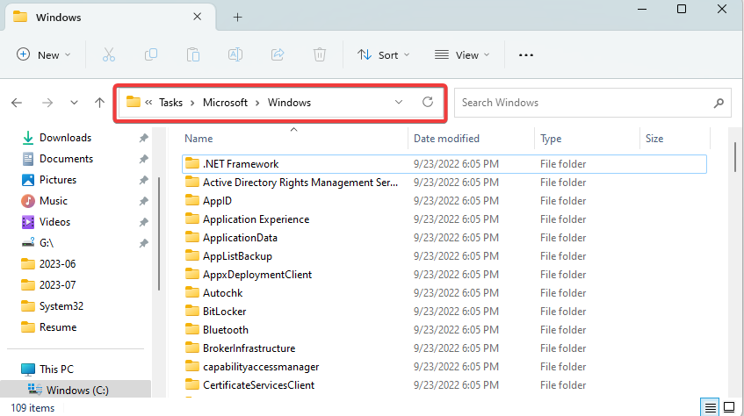The width and height of the screenshot is (744, 416).
Task: Open G:\ drive in navigation pane
Action: 46,243
